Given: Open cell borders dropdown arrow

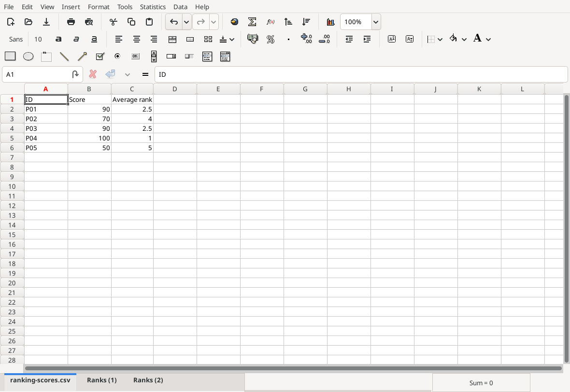Looking at the screenshot, I should [440, 39].
